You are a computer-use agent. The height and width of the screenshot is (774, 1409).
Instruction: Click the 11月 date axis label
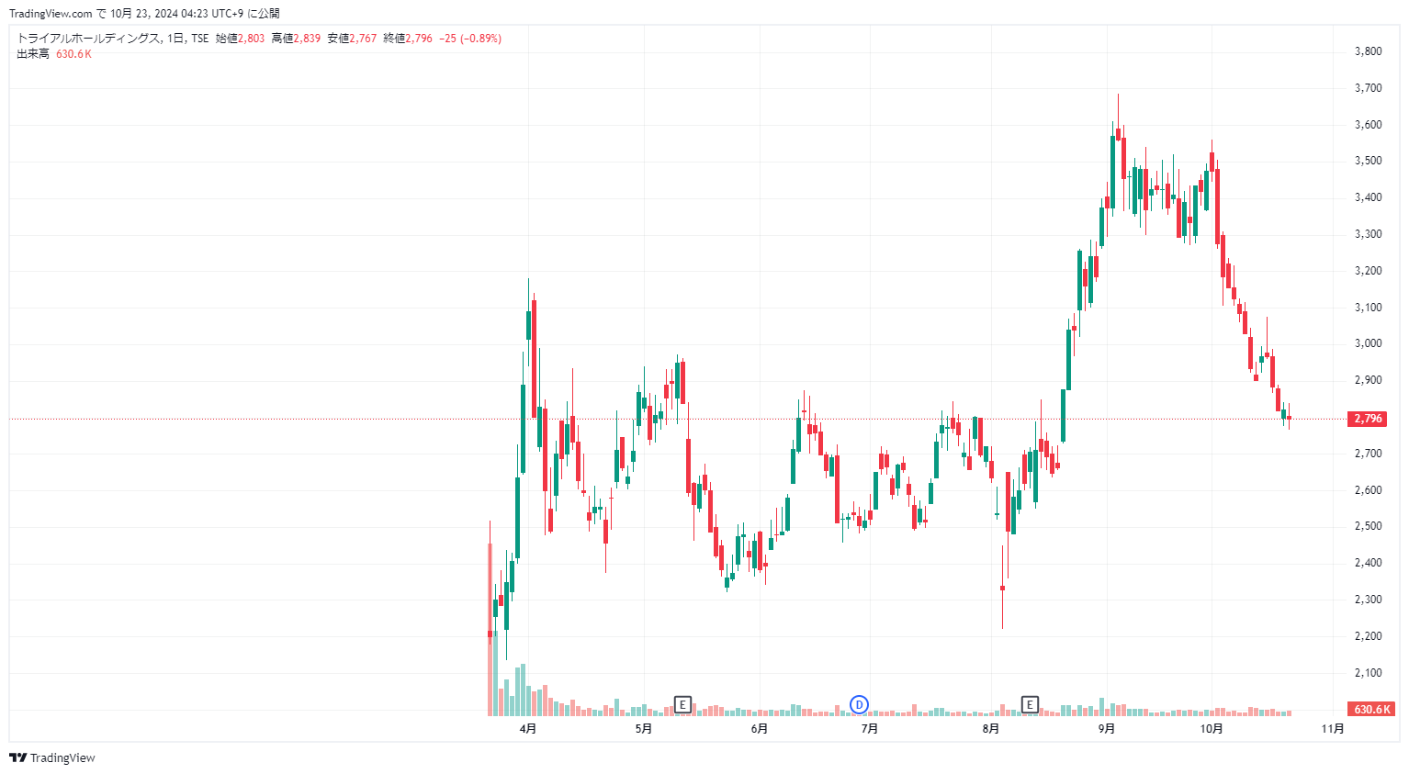click(1333, 729)
